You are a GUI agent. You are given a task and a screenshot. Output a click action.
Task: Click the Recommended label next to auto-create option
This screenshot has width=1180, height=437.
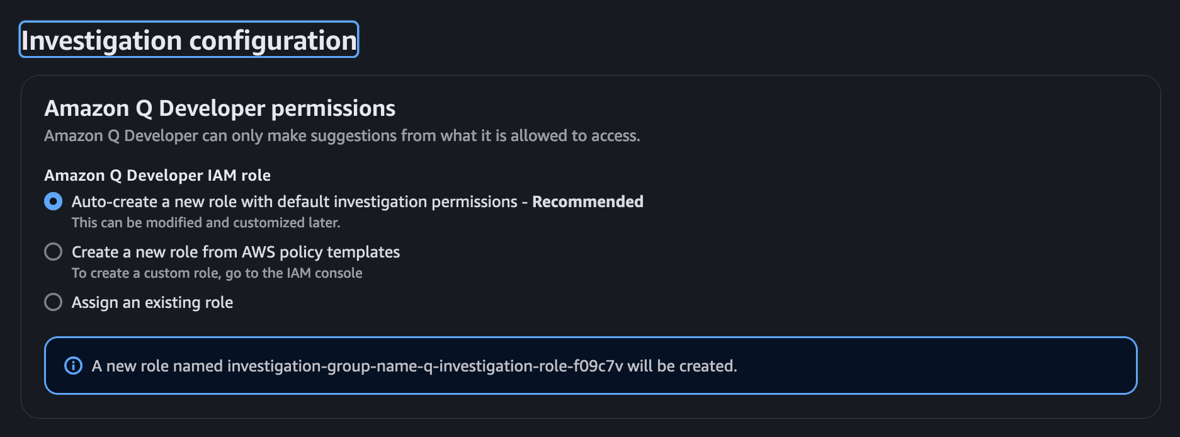pos(587,201)
